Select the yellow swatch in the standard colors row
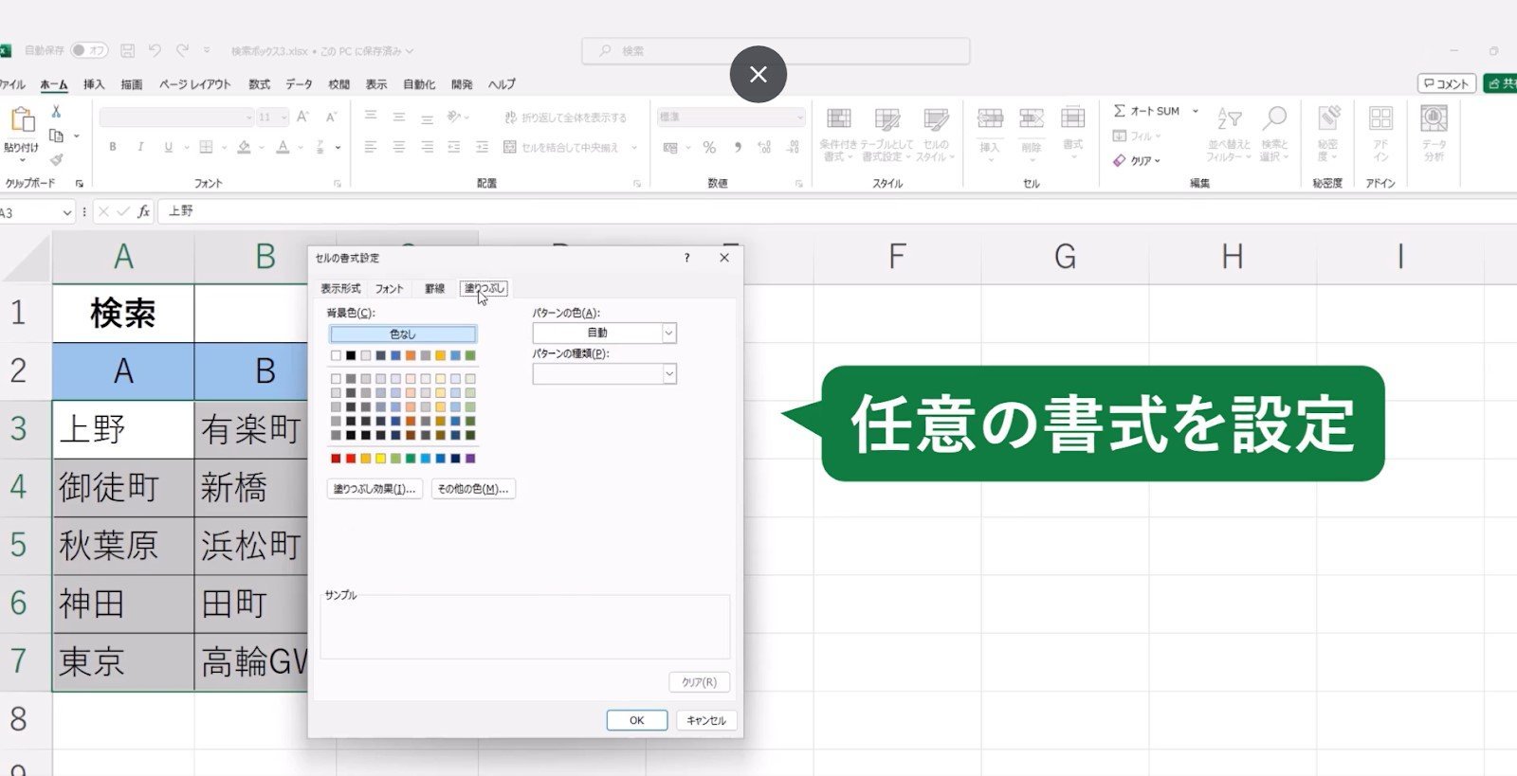 click(x=381, y=459)
